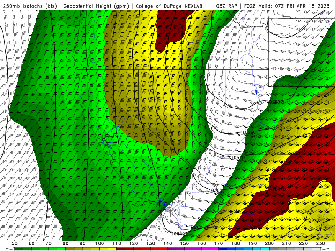
Task: Pick the cyan legend swatch left of 200
Action: click(265, 249)
